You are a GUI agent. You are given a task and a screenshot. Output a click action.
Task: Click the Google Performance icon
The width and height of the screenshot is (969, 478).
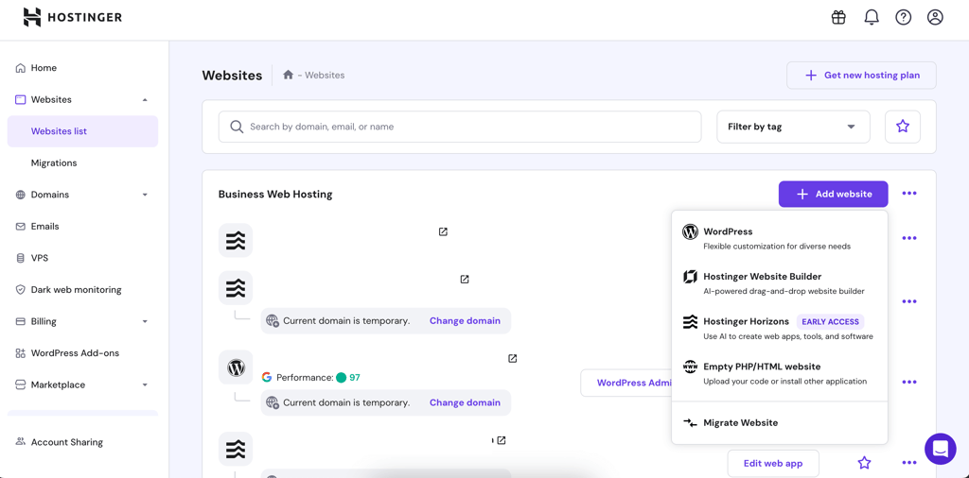click(266, 378)
